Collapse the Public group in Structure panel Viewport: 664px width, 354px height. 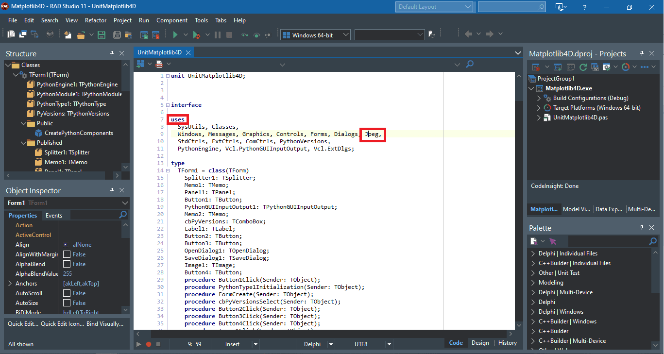pyautogui.click(x=23, y=123)
